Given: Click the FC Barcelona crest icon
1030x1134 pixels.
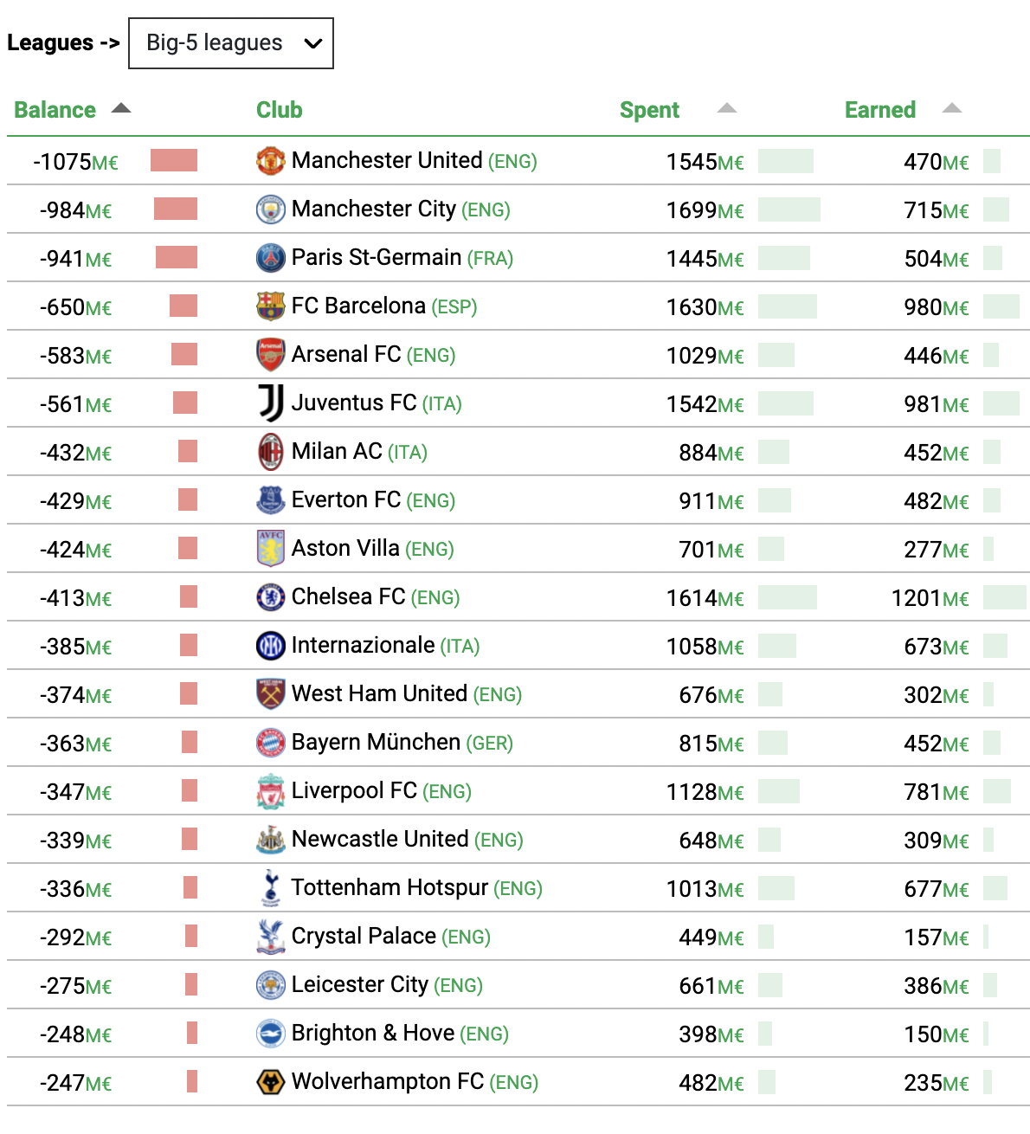Looking at the screenshot, I should 271,306.
